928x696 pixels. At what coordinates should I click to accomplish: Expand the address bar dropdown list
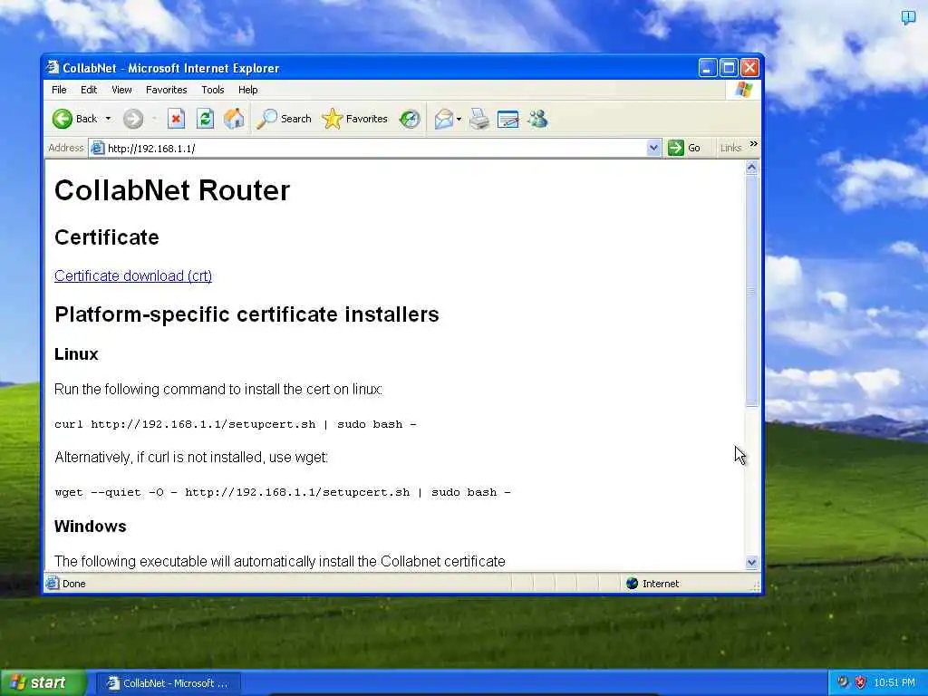tap(653, 148)
